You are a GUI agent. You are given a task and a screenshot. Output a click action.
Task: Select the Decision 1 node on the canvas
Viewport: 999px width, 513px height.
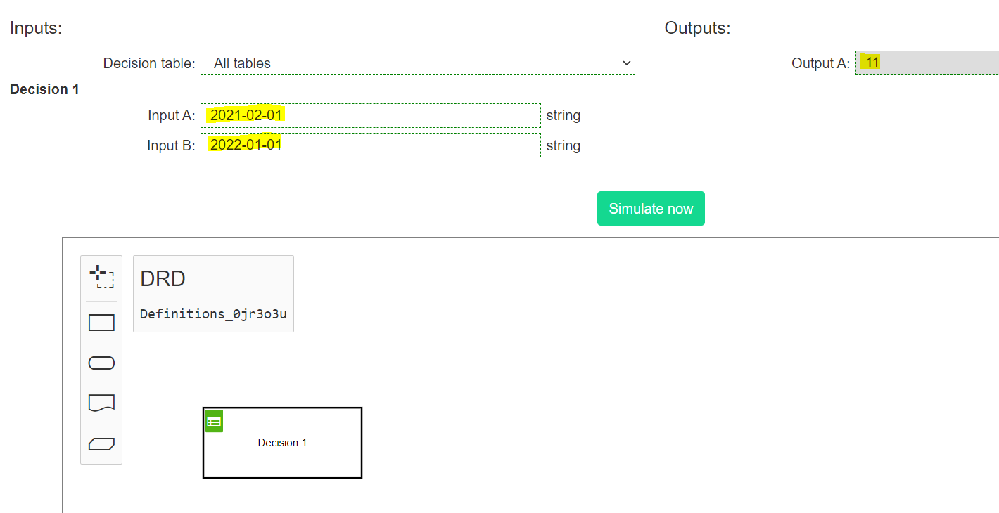(x=282, y=443)
